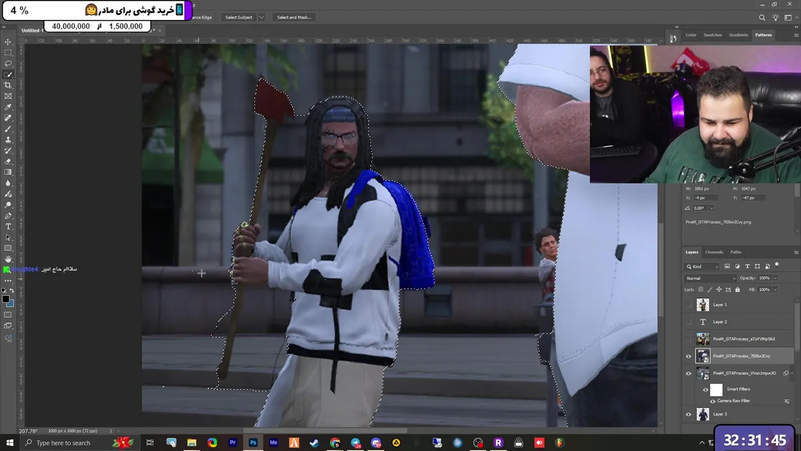Viewport: 801px width, 451px height.
Task: Open the Swatches panel tab
Action: point(713,35)
